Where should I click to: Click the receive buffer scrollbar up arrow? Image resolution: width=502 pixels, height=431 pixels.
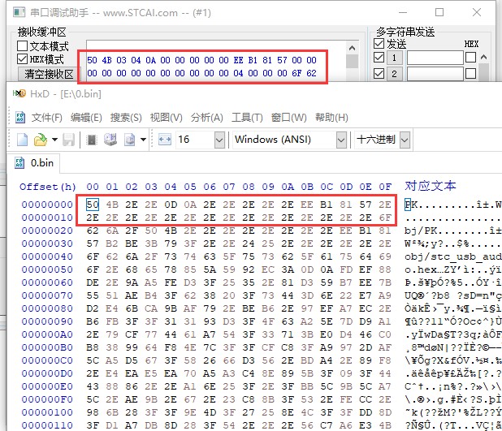pyautogui.click(x=352, y=49)
